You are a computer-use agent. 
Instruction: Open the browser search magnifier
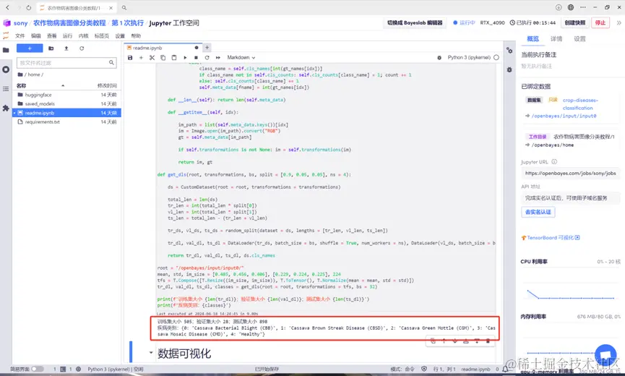point(124,7)
